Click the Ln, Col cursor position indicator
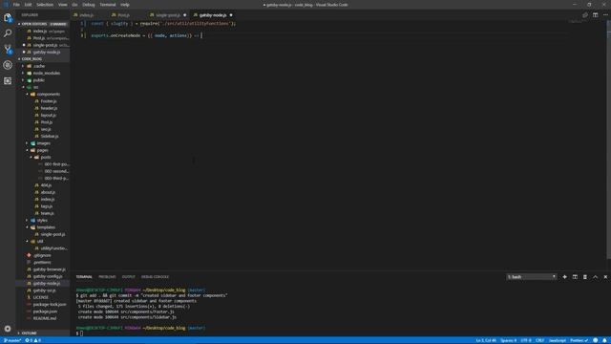This screenshot has width=611, height=344. [x=486, y=340]
